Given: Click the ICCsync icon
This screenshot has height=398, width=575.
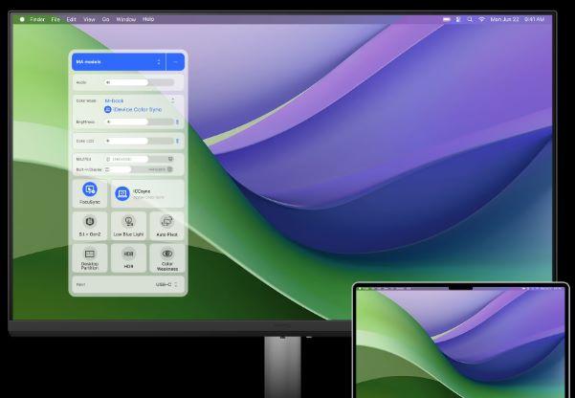Looking at the screenshot, I should (x=122, y=193).
